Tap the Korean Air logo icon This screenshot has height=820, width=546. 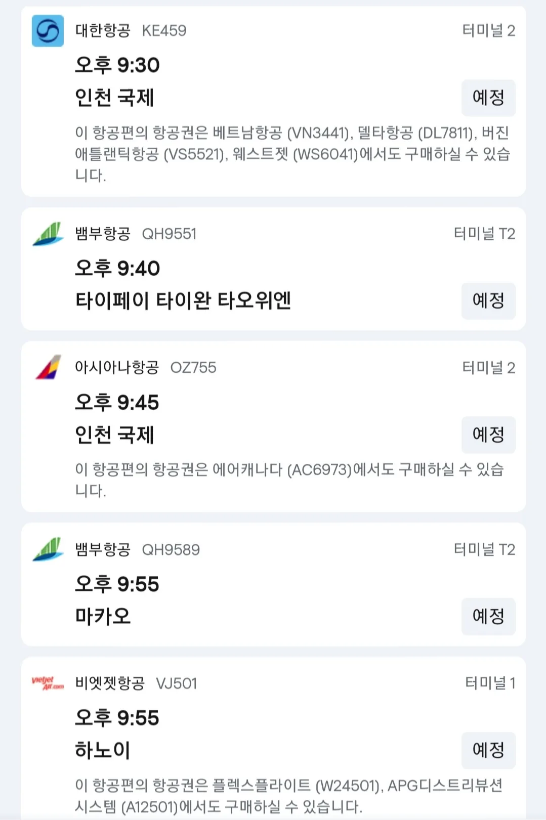click(x=48, y=31)
